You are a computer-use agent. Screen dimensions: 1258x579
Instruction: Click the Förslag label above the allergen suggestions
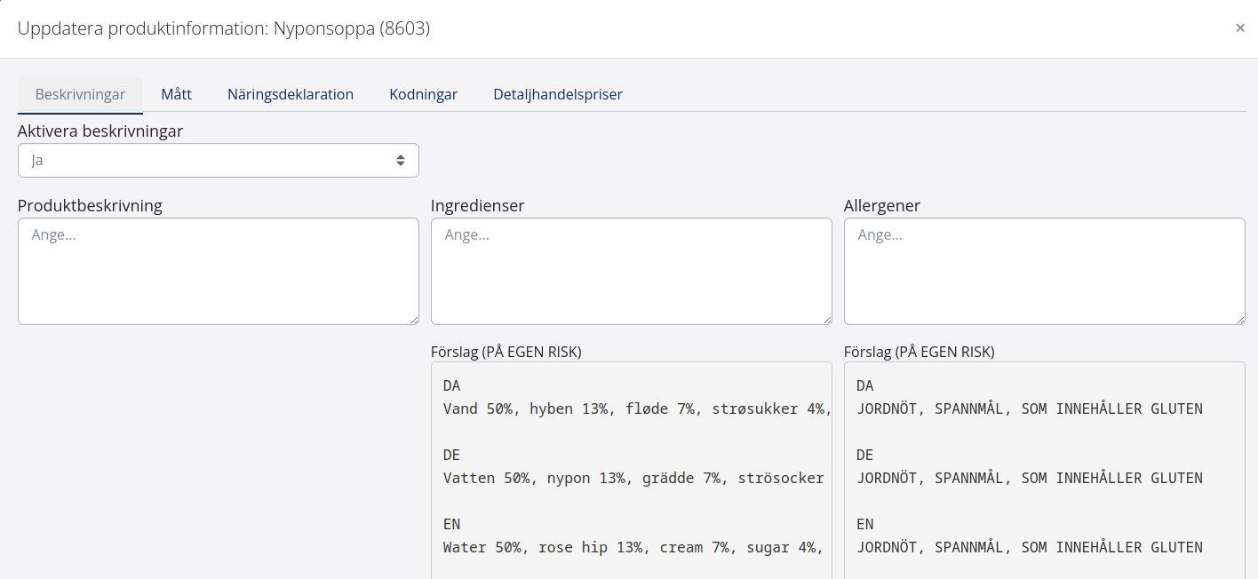(x=920, y=352)
